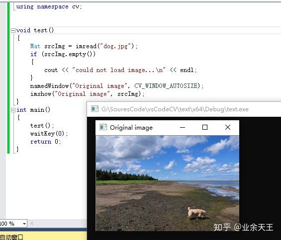Click the text.exe console title bar path
This screenshot has width=281, height=240.
[175, 109]
